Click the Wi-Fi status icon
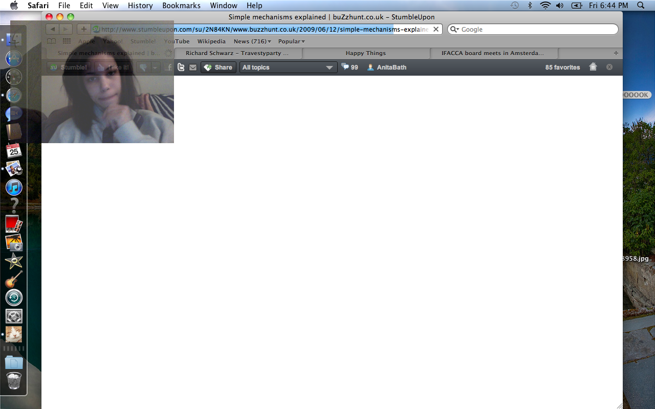 (x=545, y=6)
